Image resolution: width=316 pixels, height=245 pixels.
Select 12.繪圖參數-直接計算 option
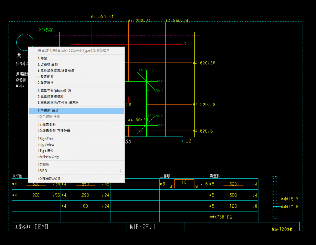(x=77, y=131)
